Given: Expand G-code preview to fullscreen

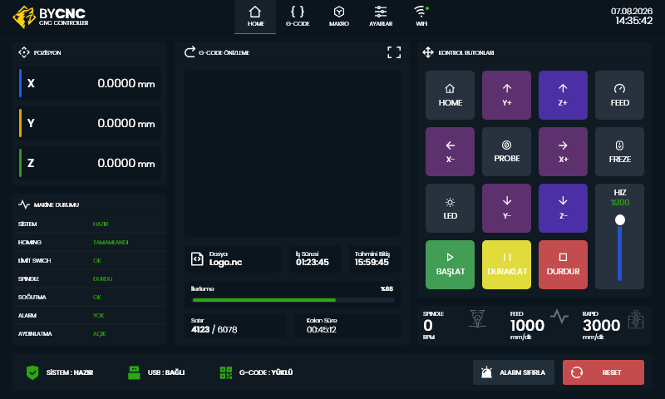Looking at the screenshot, I should (394, 52).
